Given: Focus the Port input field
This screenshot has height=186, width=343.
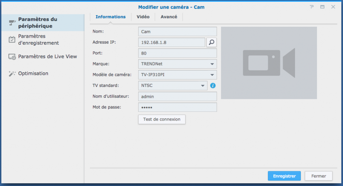Looking at the screenshot, I should tap(177, 53).
